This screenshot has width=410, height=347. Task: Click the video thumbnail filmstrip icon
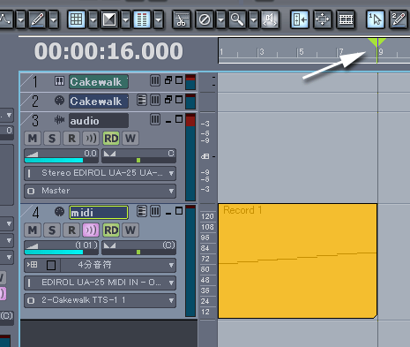coord(346,19)
